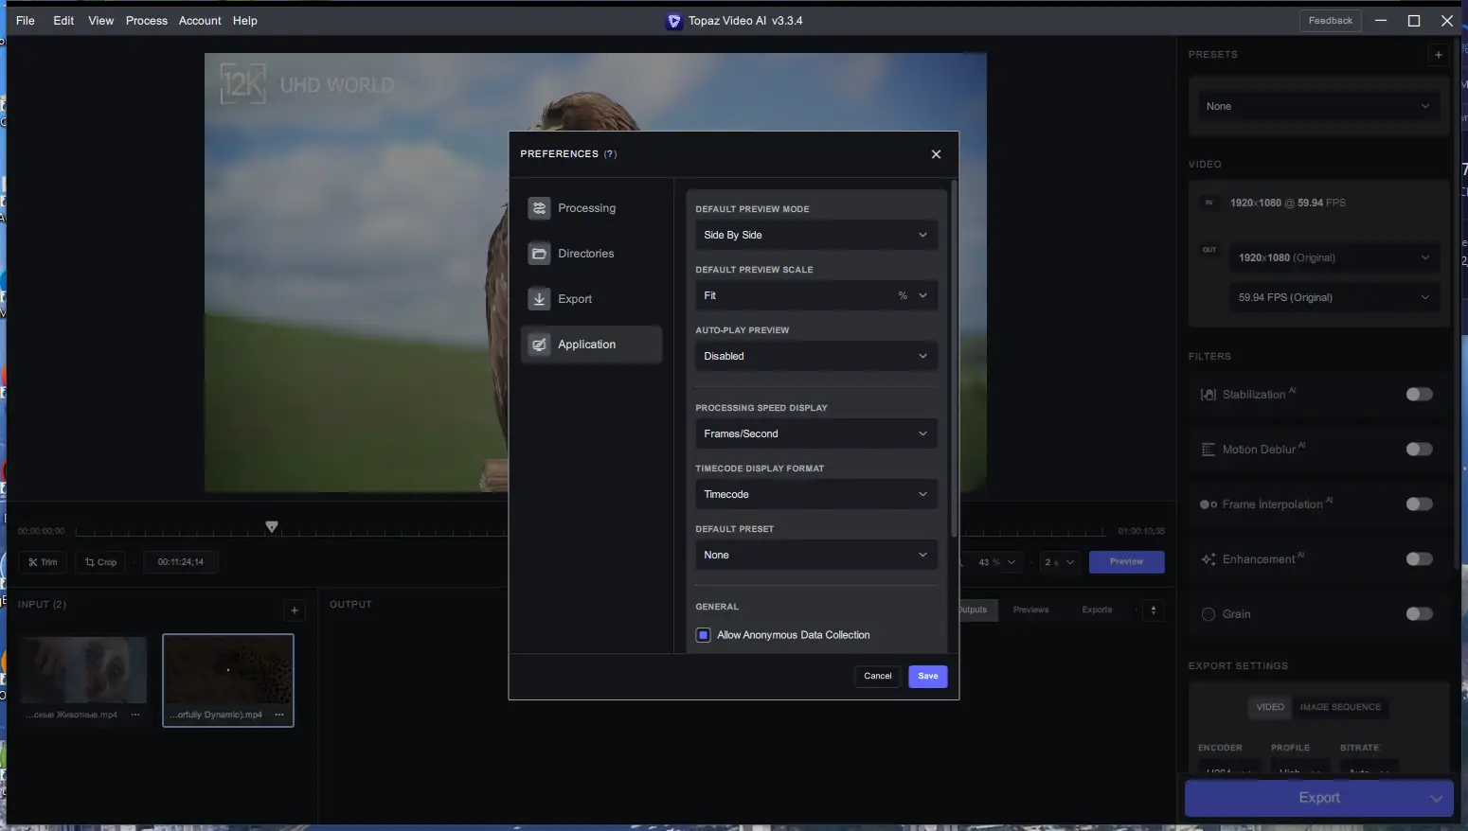Open the Edit menu

[63, 21]
